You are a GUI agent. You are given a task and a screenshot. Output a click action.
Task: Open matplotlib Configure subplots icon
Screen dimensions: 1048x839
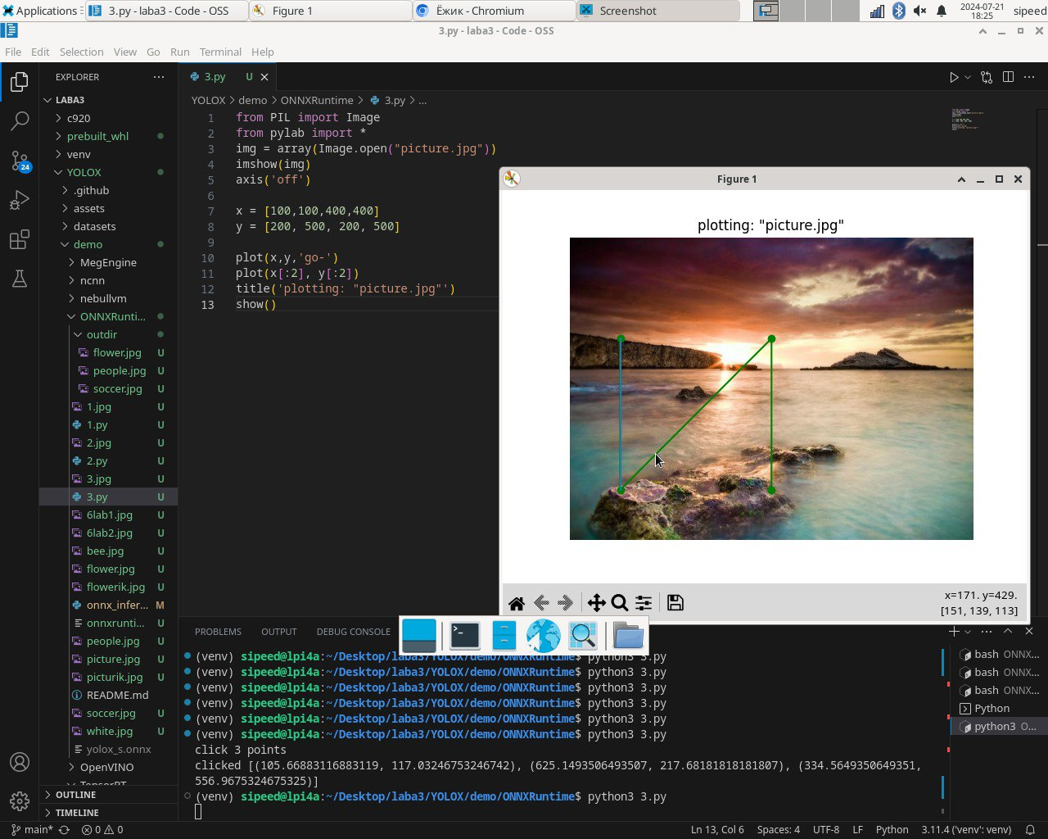pos(644,604)
